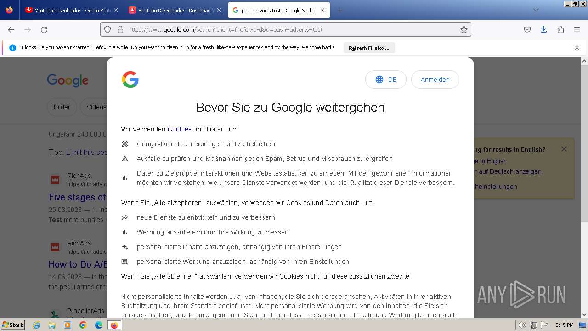Image resolution: width=588 pixels, height=331 pixels.
Task: Open a new tab with plus button
Action: (339, 10)
